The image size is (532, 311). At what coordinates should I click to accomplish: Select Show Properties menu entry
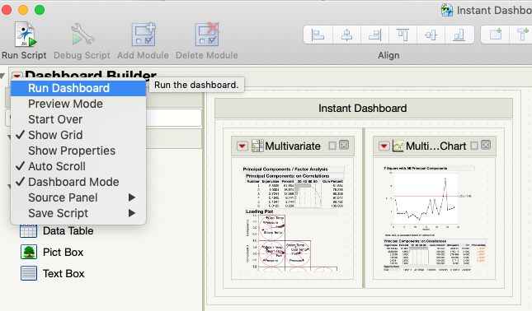[x=78, y=151]
